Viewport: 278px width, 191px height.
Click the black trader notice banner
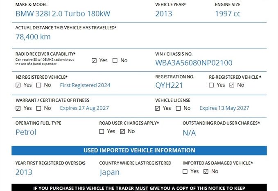click(x=139, y=187)
